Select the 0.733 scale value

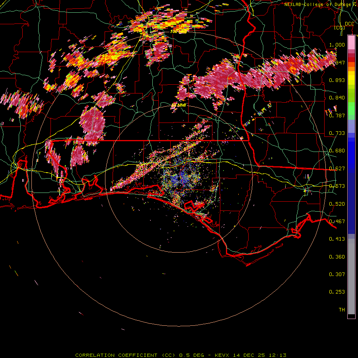coord(337,133)
